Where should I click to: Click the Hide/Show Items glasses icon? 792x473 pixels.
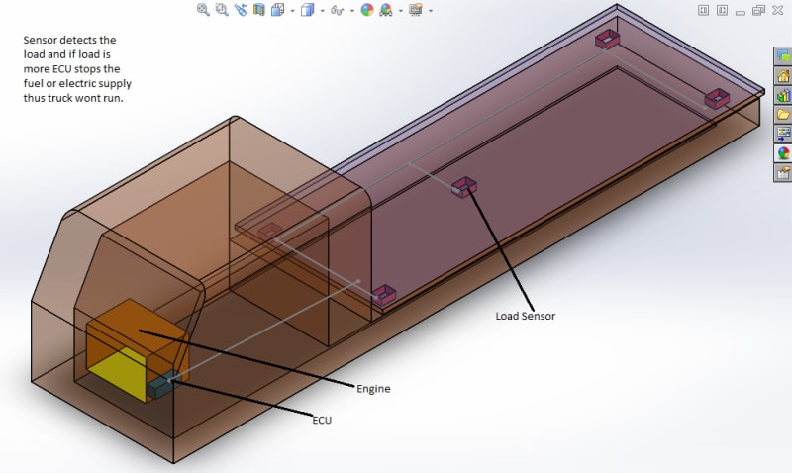(337, 10)
